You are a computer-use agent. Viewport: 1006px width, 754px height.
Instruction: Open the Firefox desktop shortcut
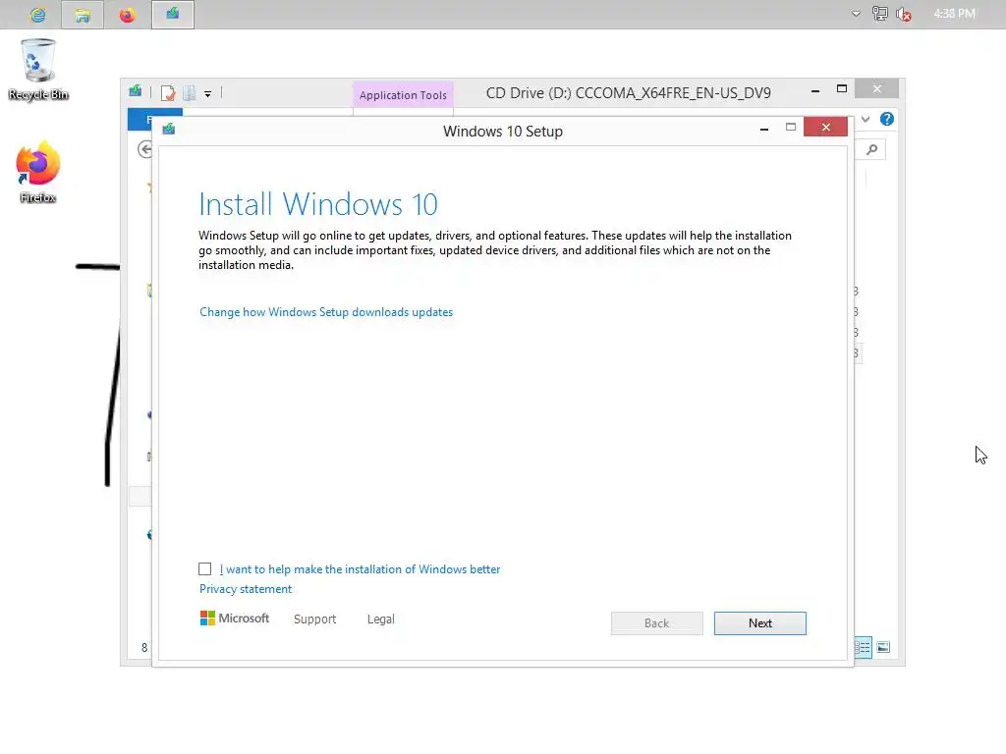click(x=38, y=172)
